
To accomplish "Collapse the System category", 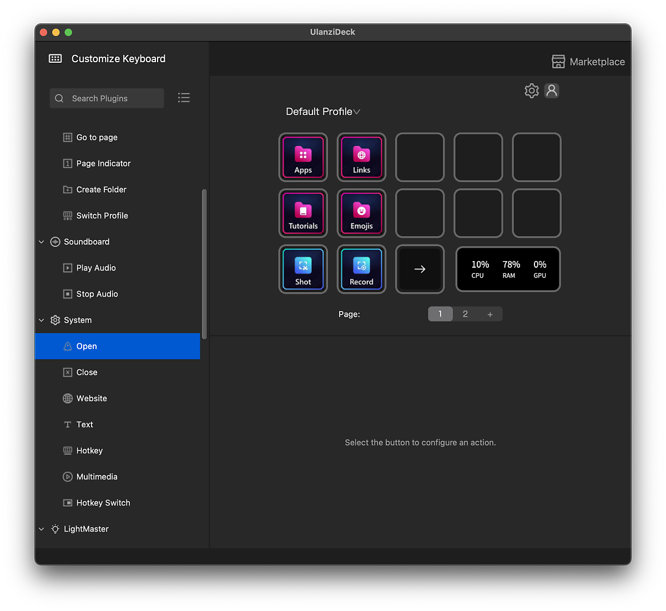I will 41,320.
